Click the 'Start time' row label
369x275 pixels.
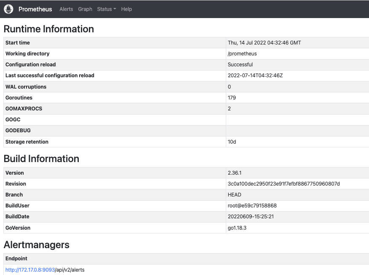click(18, 43)
